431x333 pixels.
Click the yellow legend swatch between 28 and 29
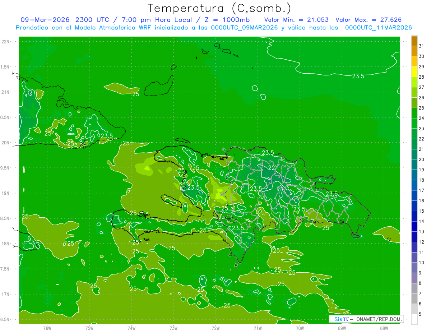coord(414,71)
